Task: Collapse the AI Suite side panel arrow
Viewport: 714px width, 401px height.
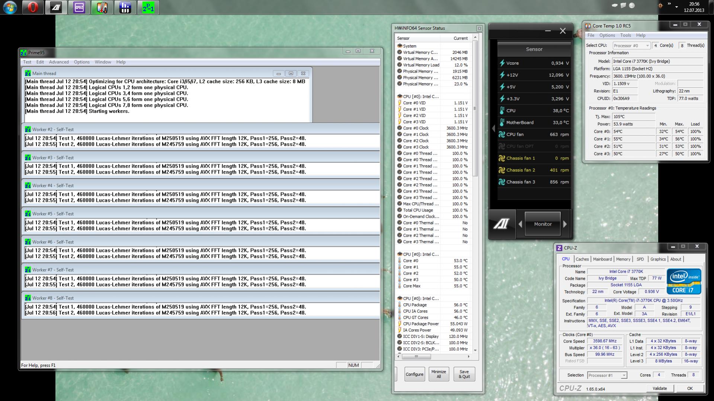Action: [493, 128]
